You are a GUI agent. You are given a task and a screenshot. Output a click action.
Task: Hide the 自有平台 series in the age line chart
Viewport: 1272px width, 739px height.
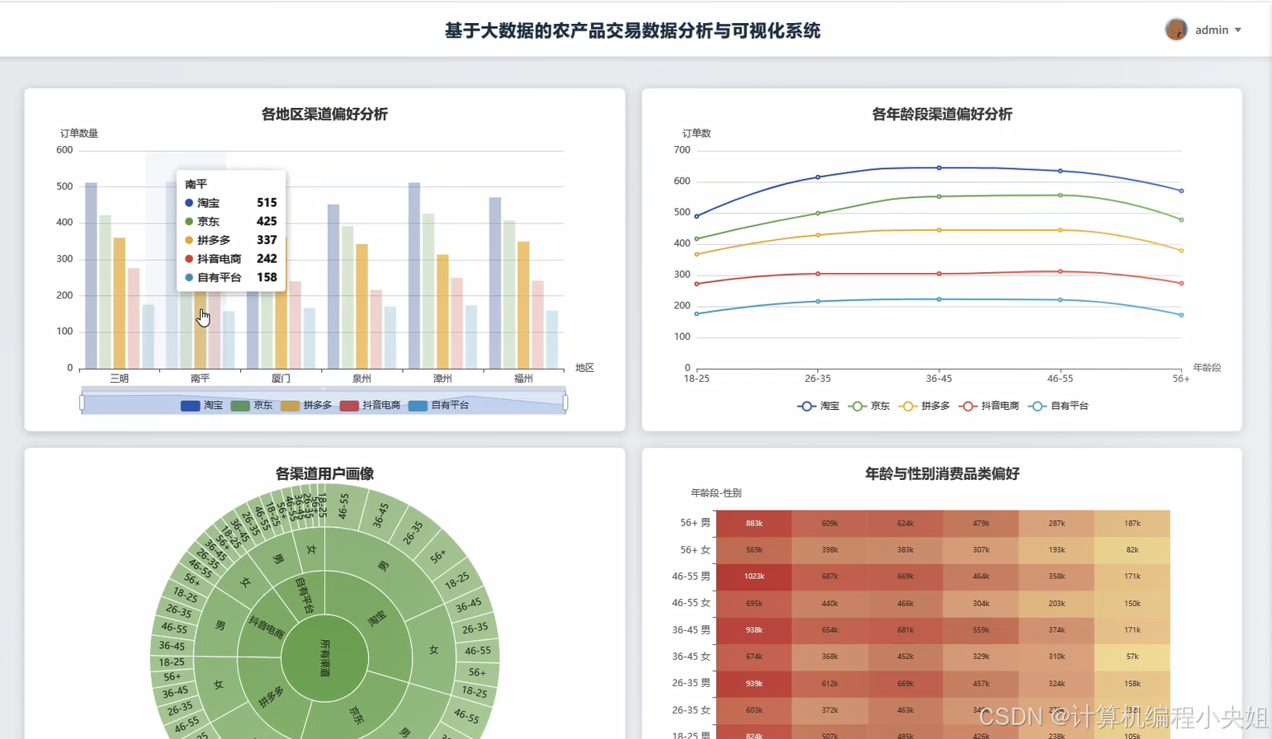click(1058, 406)
